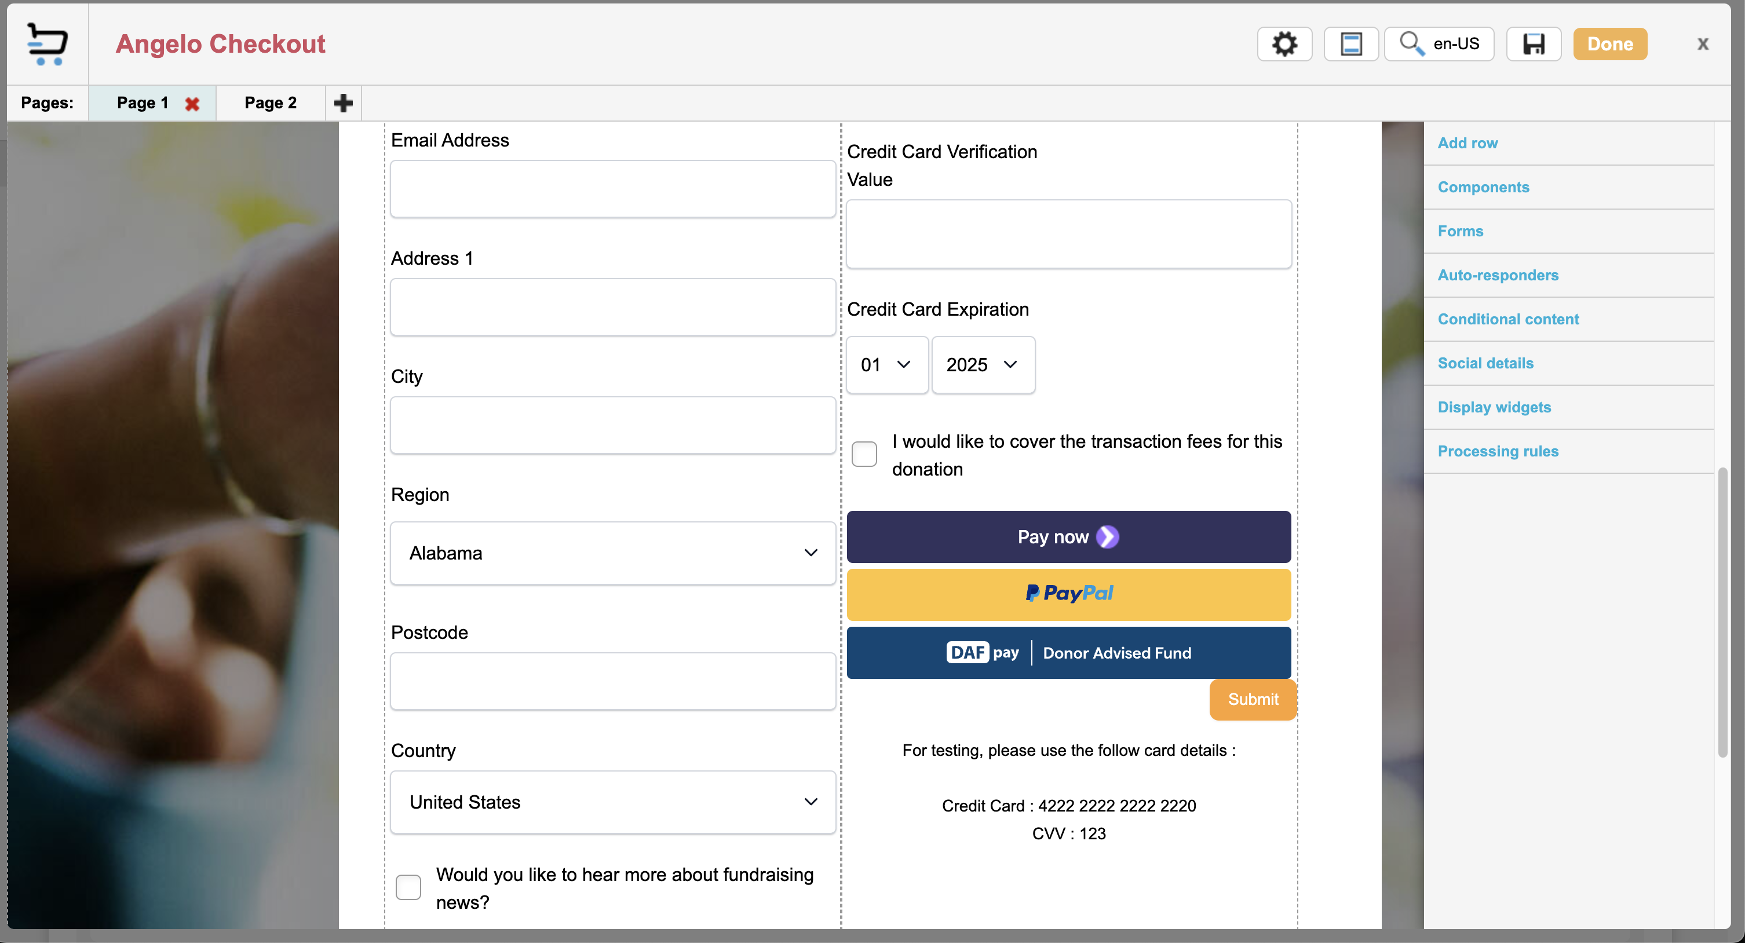Click DAFpay Donor Advised Fund button
This screenshot has width=1745, height=943.
[1069, 653]
